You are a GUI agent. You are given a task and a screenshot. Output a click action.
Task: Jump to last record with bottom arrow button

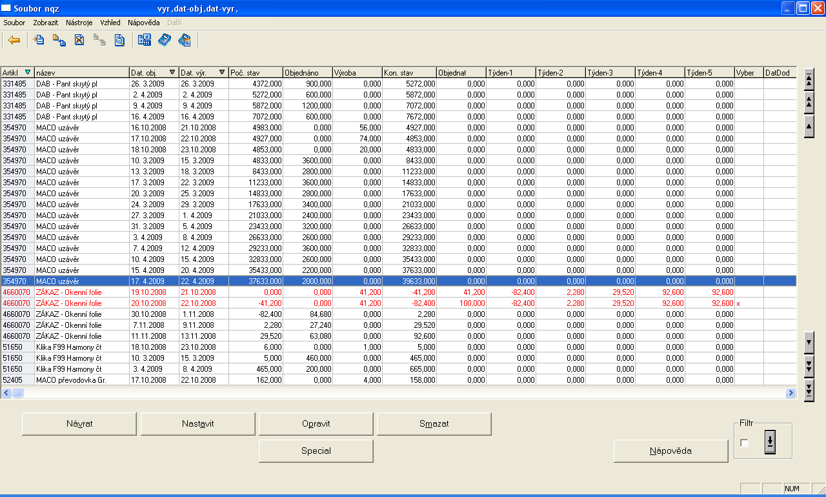coord(809,389)
